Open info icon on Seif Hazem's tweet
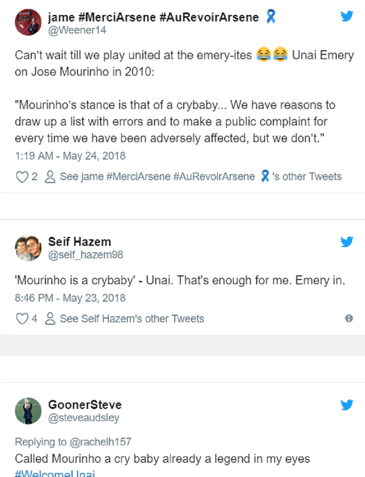 click(x=349, y=318)
